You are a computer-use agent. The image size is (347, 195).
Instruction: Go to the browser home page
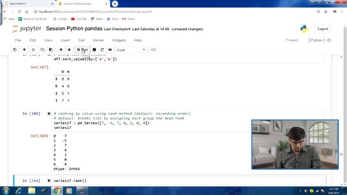(27, 12)
